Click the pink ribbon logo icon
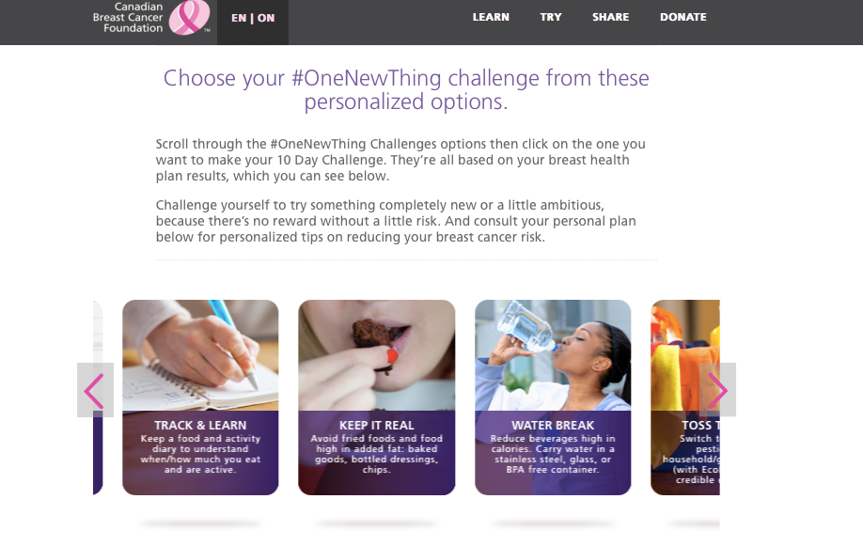863x546 pixels. coord(190,18)
